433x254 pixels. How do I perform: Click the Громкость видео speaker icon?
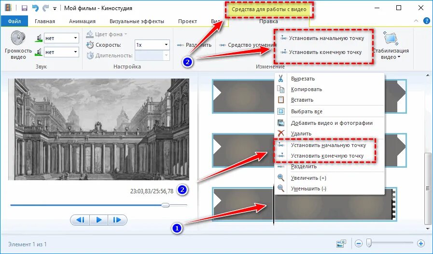(x=18, y=39)
